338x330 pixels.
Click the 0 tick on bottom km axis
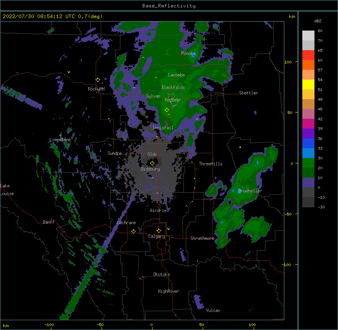(x=151, y=325)
